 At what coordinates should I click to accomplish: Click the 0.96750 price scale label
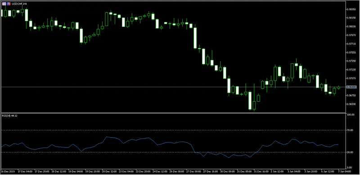point(352,95)
